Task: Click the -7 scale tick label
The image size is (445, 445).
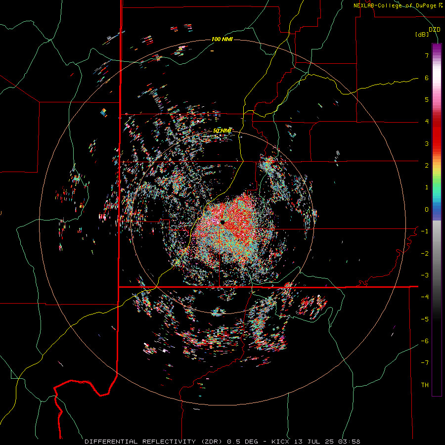Action: click(425, 363)
